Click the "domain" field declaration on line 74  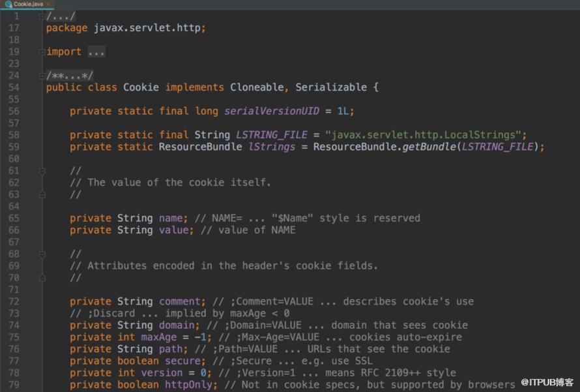[x=177, y=325]
